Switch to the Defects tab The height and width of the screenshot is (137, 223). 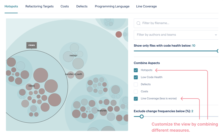[x=82, y=6]
